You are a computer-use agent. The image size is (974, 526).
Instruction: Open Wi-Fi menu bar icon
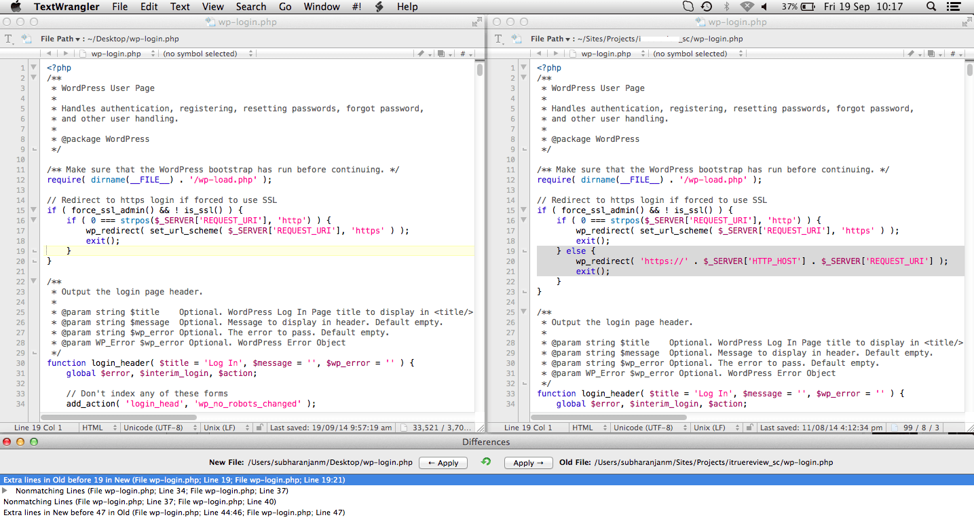[x=747, y=7]
